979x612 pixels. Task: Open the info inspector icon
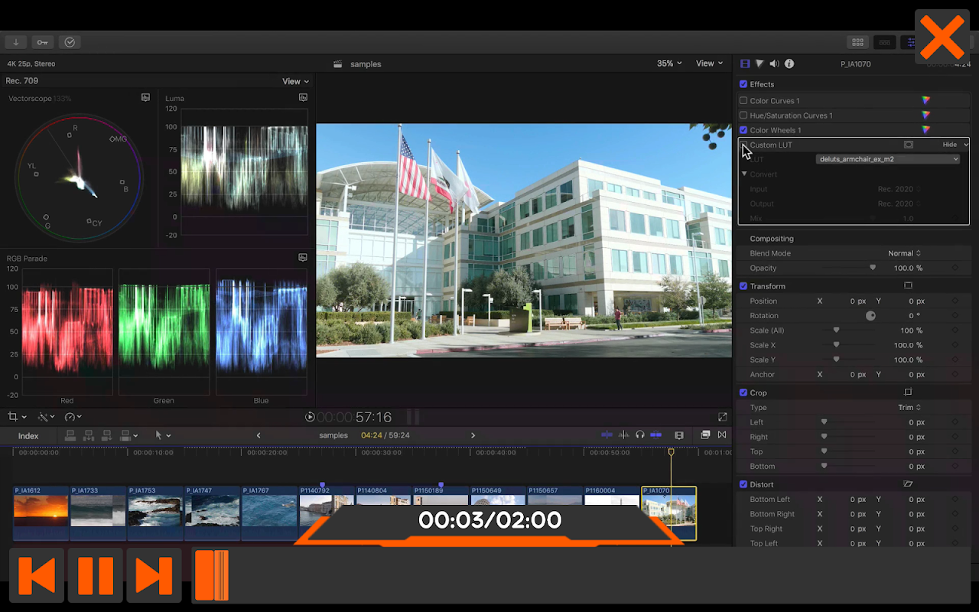[x=789, y=64]
